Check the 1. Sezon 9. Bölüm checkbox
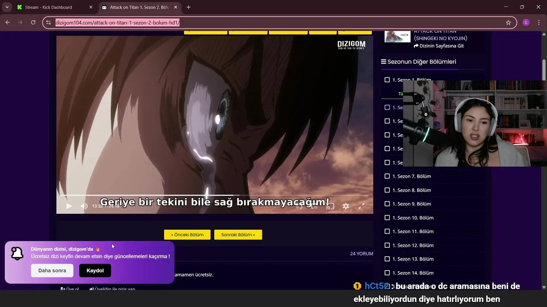Viewport: 547px width, 307px height. coord(387,204)
